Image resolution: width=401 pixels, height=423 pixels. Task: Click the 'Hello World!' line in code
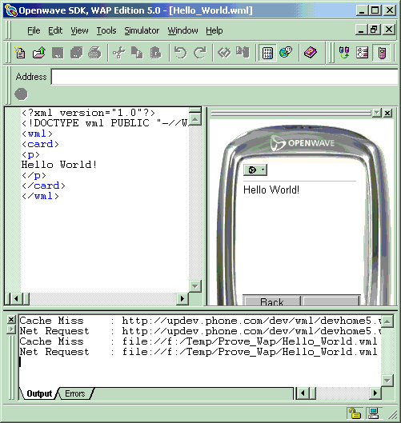(x=59, y=165)
